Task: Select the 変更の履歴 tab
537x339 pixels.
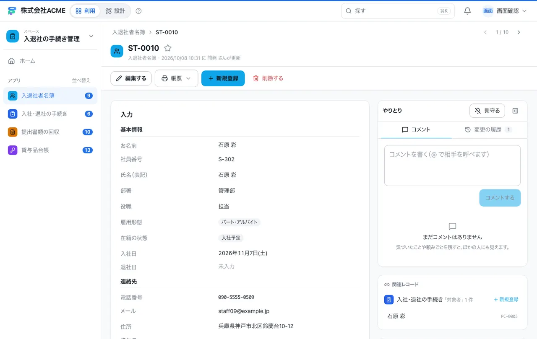Action: (488, 130)
